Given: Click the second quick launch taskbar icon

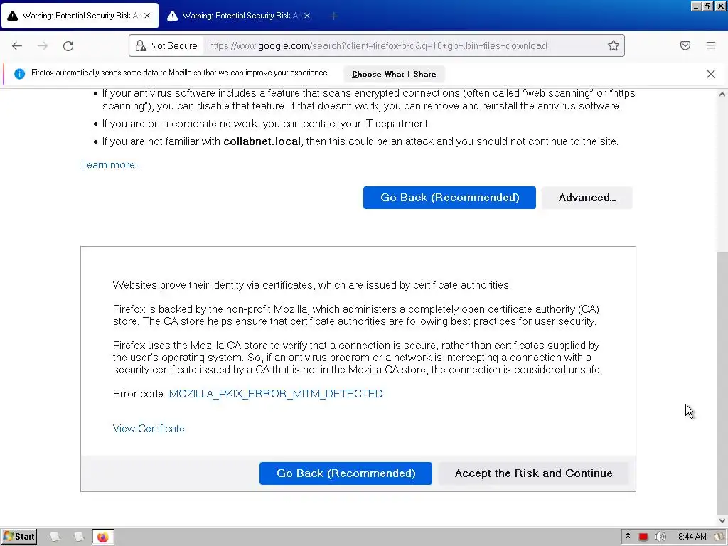Looking at the screenshot, I should point(78,537).
